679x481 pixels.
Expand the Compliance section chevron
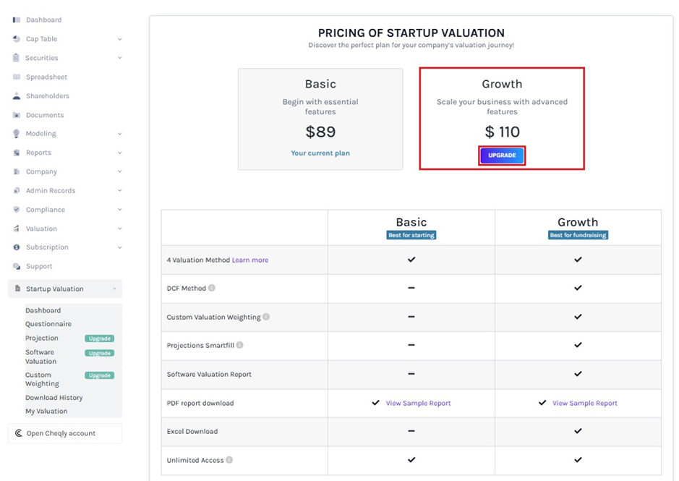pos(119,210)
